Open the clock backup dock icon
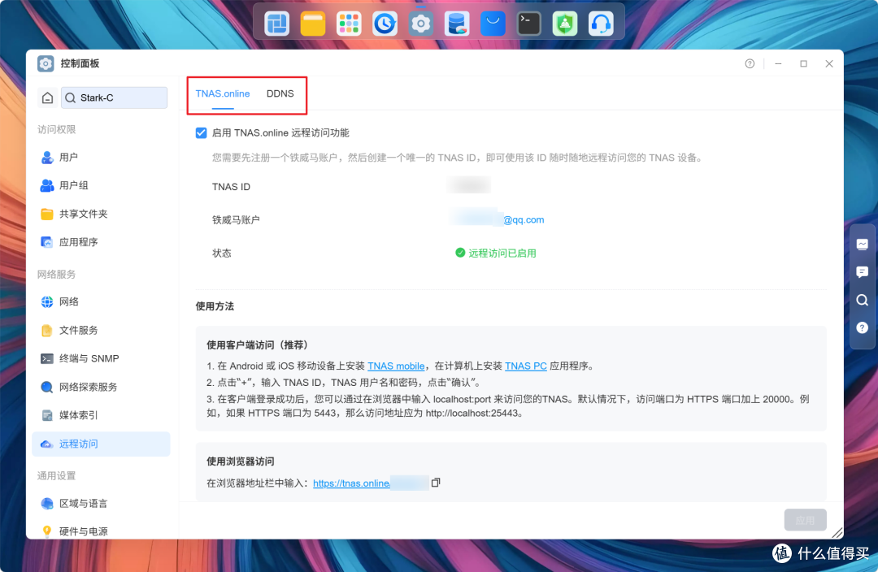Screen dimensions: 878x572 385,24
